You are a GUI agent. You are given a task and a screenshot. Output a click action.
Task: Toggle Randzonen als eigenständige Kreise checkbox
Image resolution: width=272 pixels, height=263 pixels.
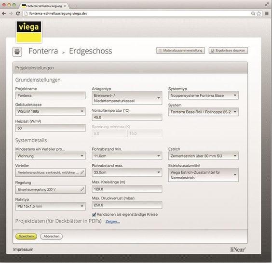coord(94,215)
